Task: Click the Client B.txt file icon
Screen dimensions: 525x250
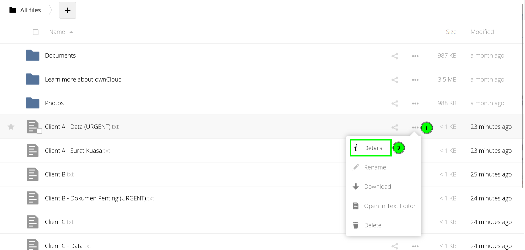Action: (33, 174)
